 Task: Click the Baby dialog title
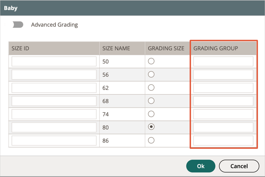(11, 8)
